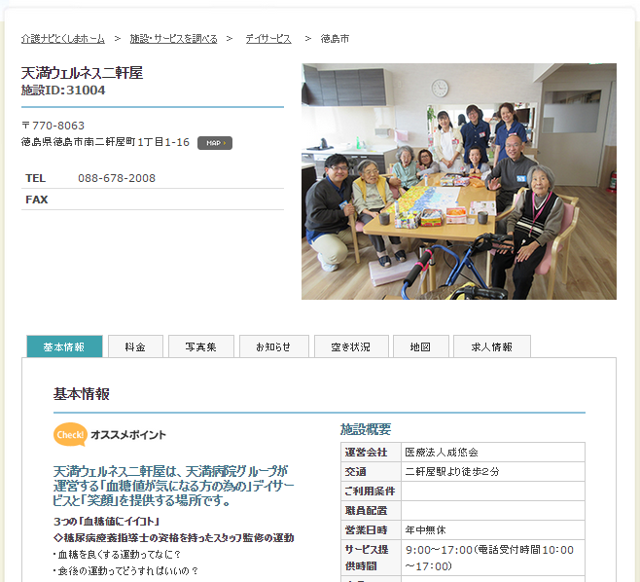
Task: Click the 二軒屋駅より徒歩2分 access cell
Action: click(452, 472)
